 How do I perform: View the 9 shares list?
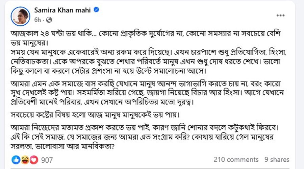tap(277, 160)
